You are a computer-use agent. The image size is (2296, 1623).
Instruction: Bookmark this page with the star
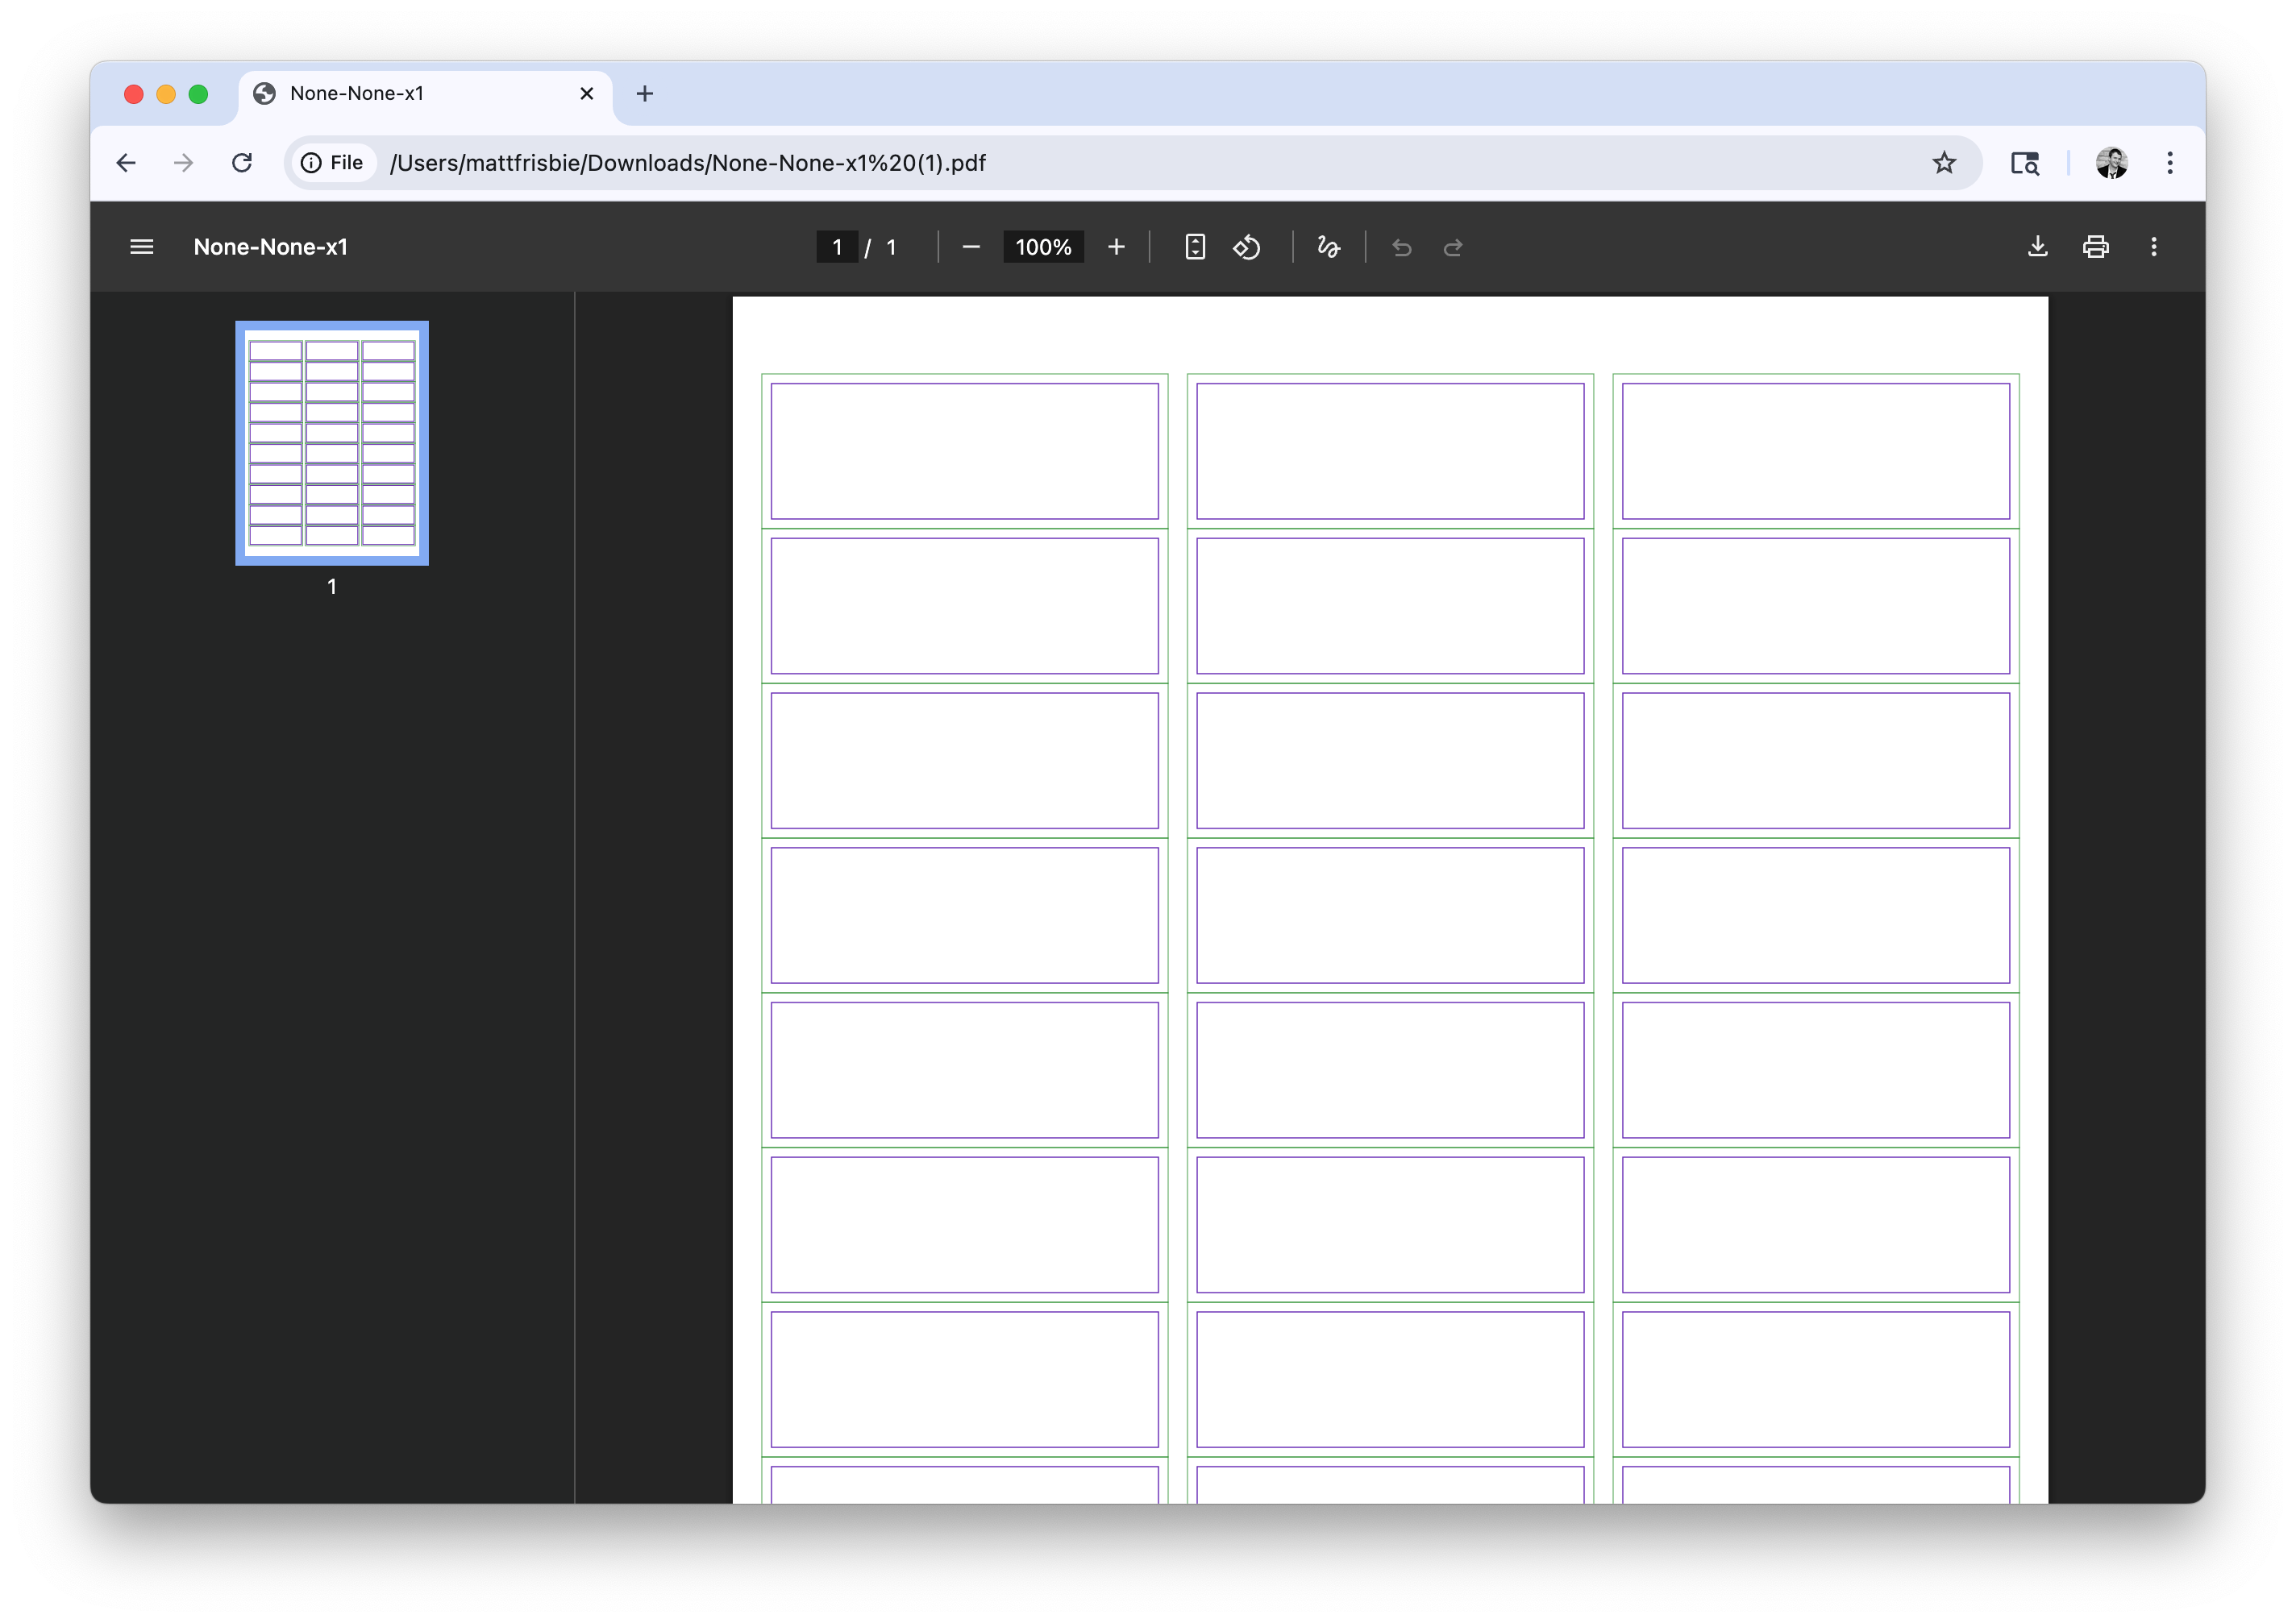1943,163
